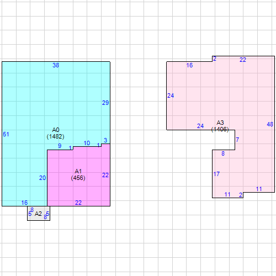The height and width of the screenshot is (276, 276).
Task: Select the 51 dimension on A0's left edge
Action: [6, 134]
